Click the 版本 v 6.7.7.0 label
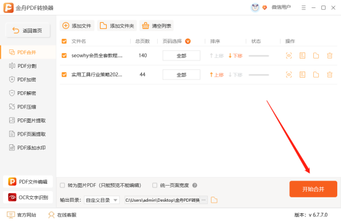This screenshot has width=341, height=222. (x=311, y=215)
